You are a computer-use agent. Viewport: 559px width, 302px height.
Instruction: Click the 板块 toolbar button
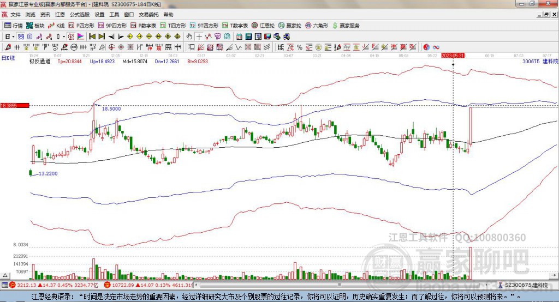pyautogui.click(x=35, y=26)
